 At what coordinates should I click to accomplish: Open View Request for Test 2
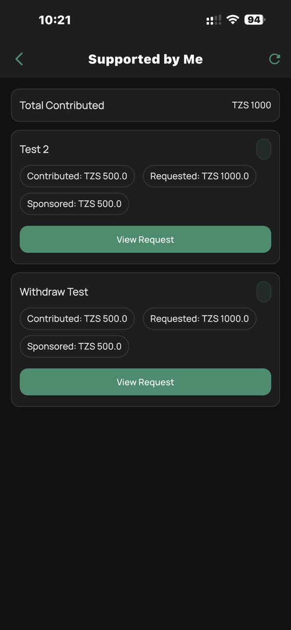click(x=145, y=239)
